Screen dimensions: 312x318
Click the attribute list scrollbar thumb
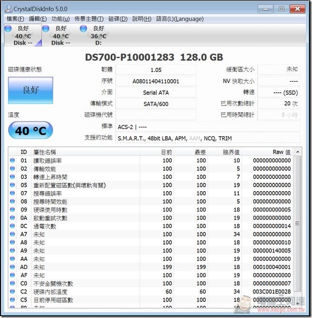pos(297,223)
